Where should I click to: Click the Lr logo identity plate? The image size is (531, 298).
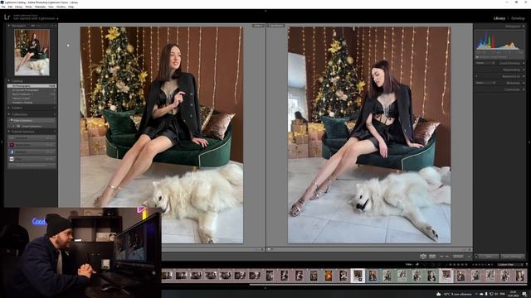point(7,17)
